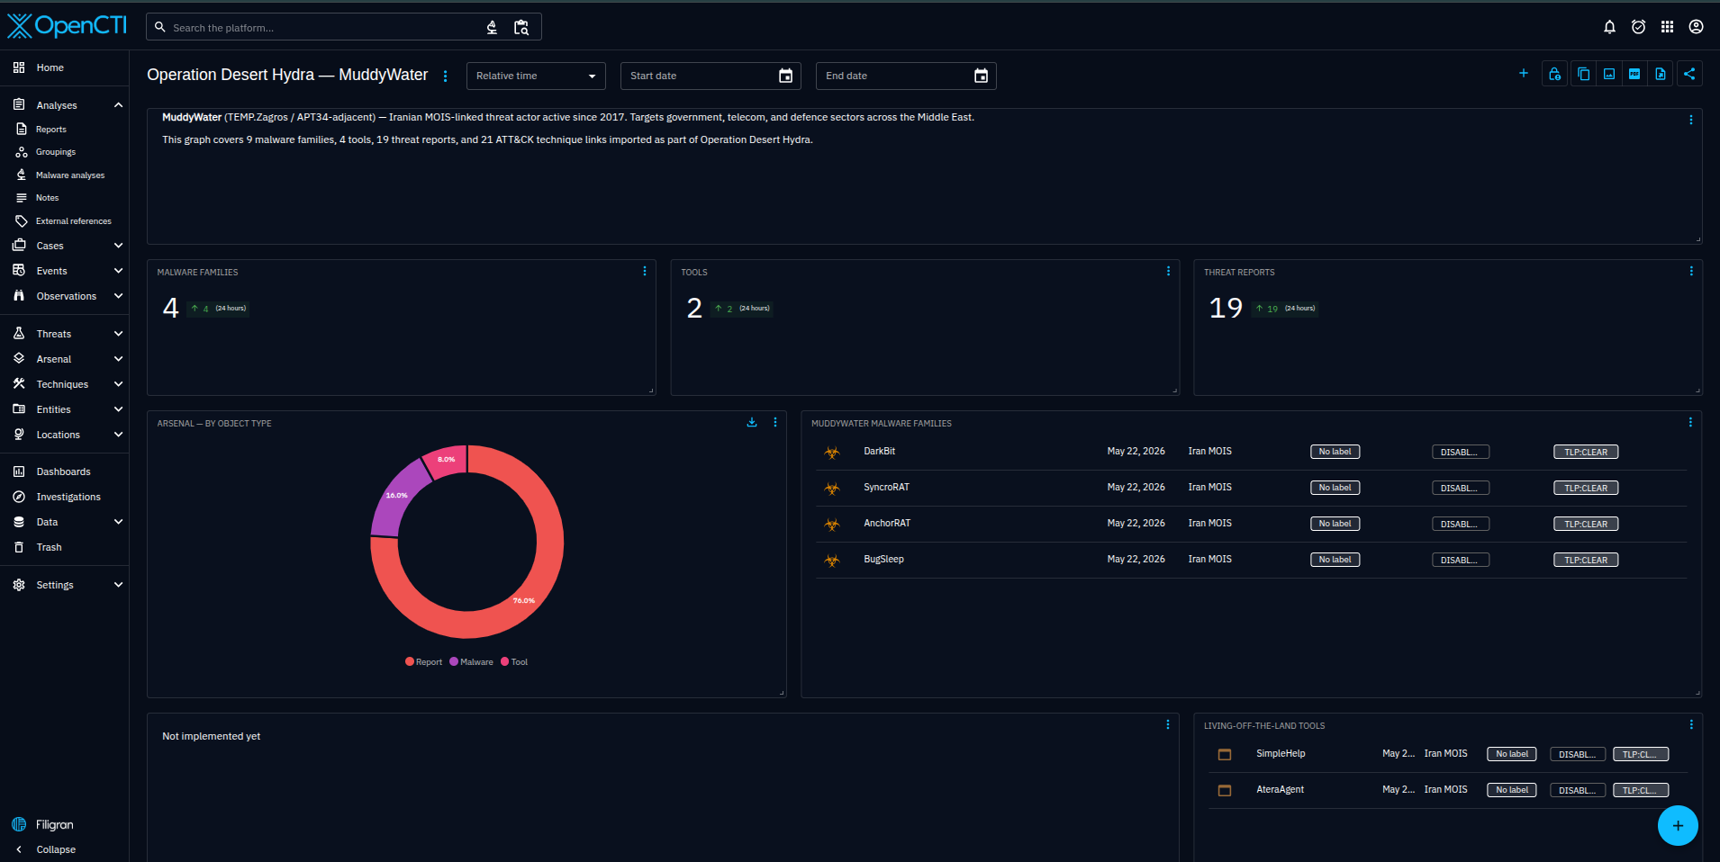Expand the Data menu section
This screenshot has width=1720, height=862.
point(118,522)
